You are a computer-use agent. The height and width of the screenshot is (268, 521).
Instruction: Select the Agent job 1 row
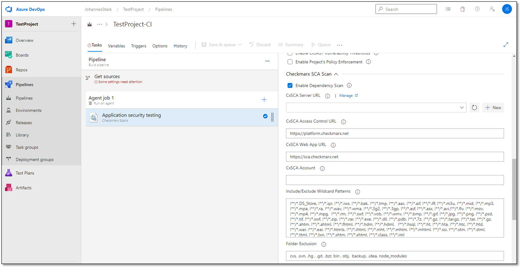181,100
